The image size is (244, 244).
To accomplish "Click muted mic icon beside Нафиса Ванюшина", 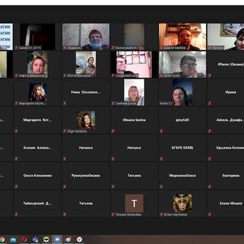I will [x=16, y=76].
